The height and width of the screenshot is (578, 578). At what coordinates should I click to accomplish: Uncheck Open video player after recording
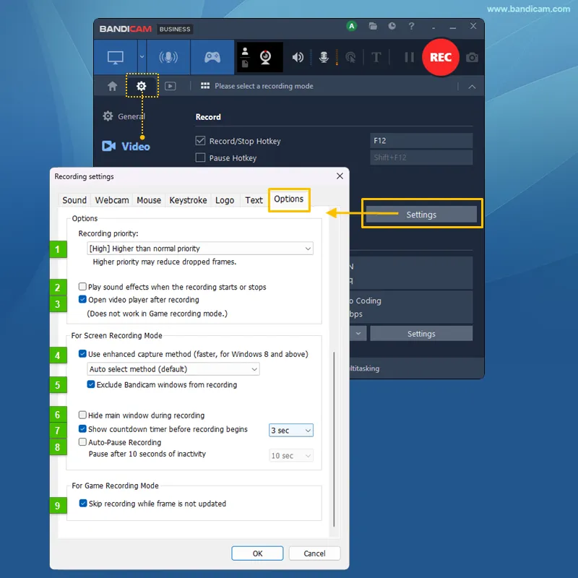(x=82, y=299)
